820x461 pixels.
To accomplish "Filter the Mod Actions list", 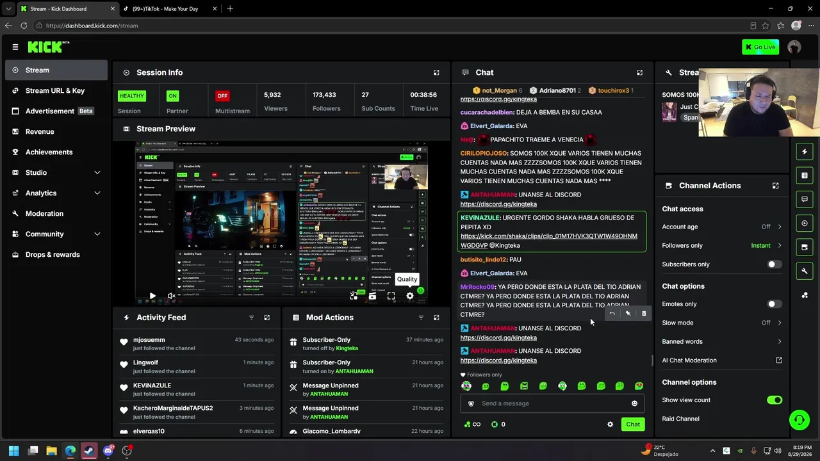I will (x=421, y=318).
